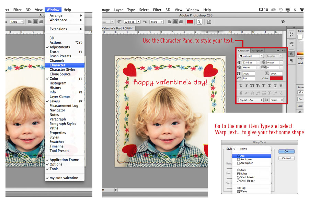Viewport: 309px width, 206px height.
Task: Click Cancel in the Warp Text dialog
Action: [x=286, y=158]
